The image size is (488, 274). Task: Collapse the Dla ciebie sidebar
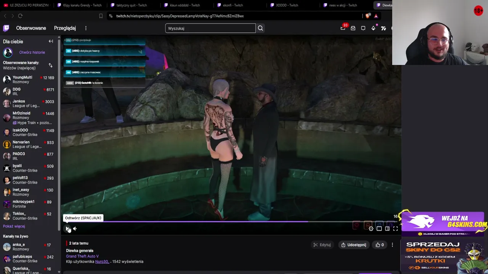point(51,41)
